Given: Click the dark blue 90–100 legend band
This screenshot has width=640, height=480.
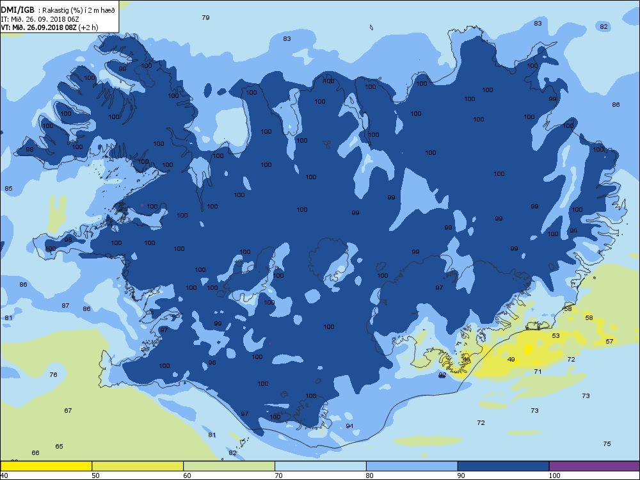Looking at the screenshot, I should [x=503, y=466].
